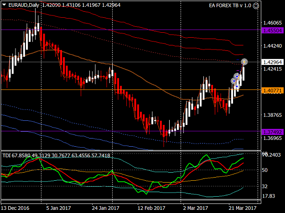The image size is (285, 213).
Task: Click the 1.46065 price scale value
Action: [x=273, y=23]
